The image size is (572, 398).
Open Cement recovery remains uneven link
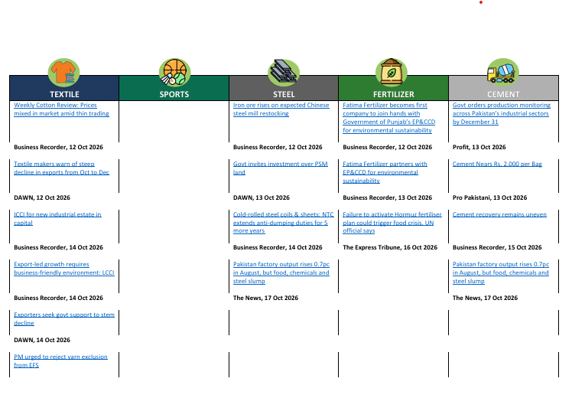point(499,214)
